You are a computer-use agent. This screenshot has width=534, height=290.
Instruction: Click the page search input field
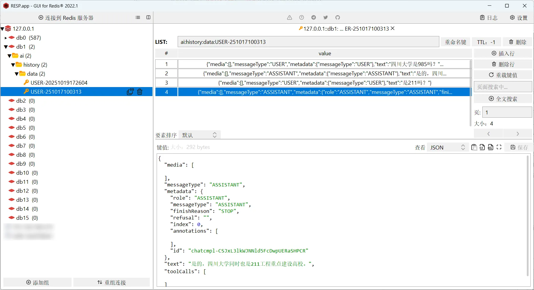point(503,87)
